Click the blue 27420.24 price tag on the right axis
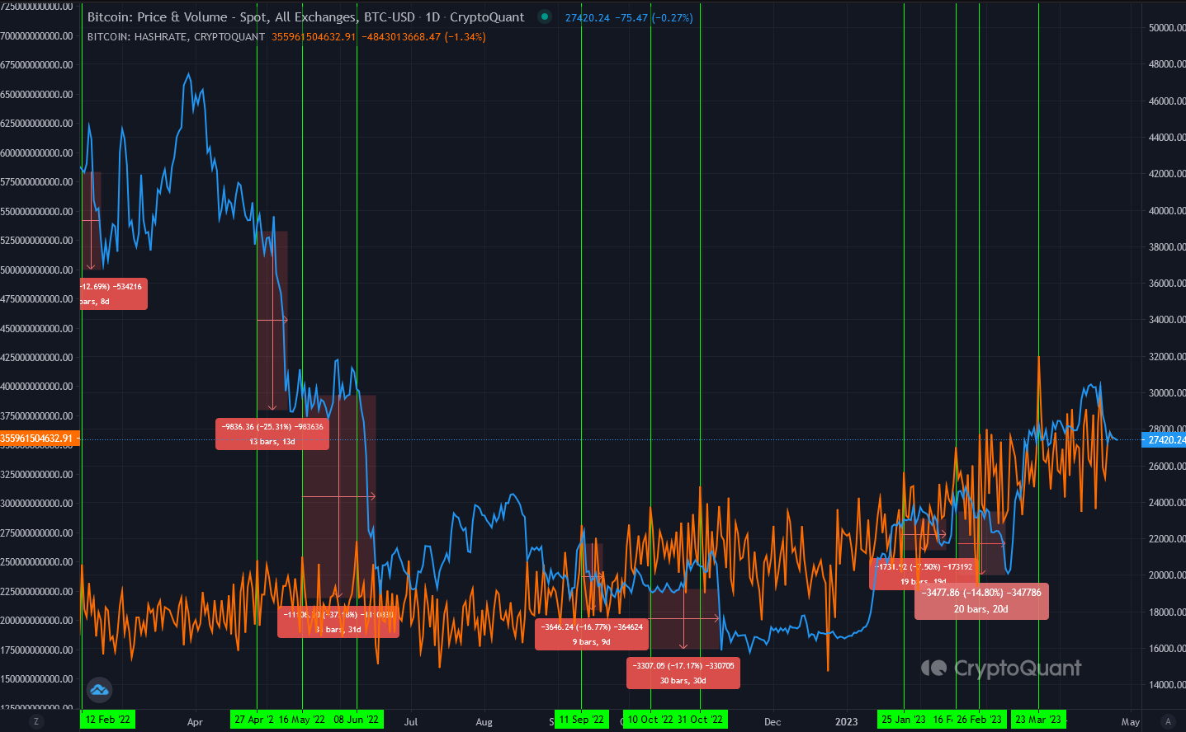The image size is (1186, 732). point(1165,440)
